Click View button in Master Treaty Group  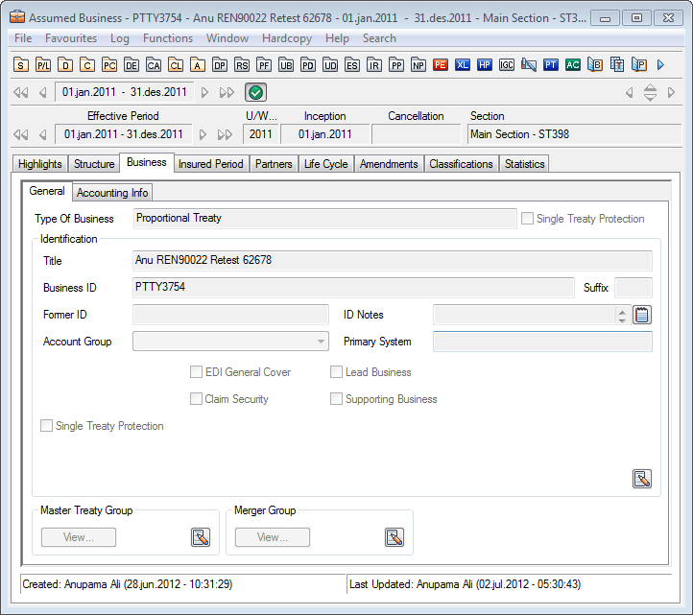[x=79, y=537]
